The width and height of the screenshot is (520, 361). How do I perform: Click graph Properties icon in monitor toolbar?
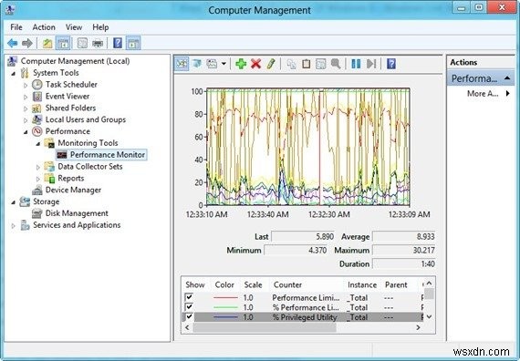[x=321, y=64]
